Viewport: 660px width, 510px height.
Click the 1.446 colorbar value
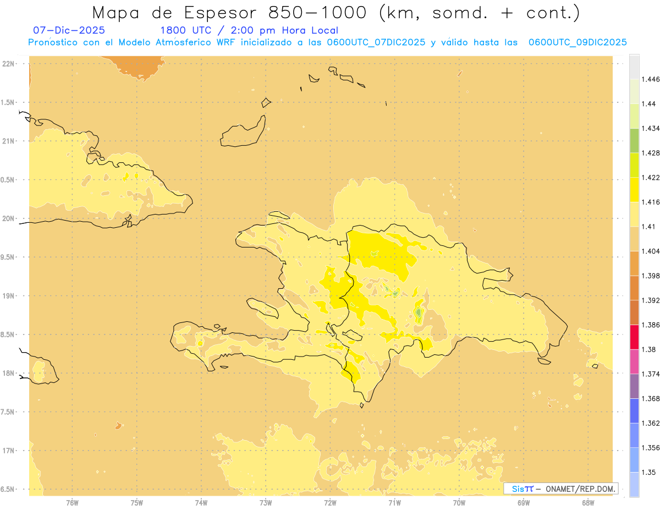point(651,79)
